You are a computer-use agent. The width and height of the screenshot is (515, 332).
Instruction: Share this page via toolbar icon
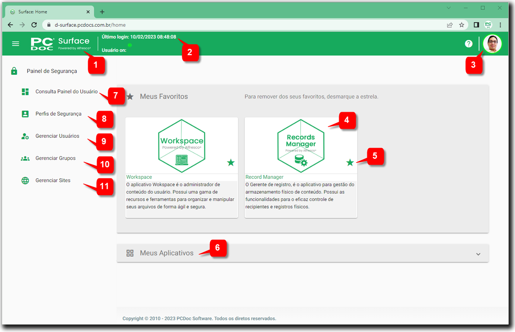coord(450,25)
